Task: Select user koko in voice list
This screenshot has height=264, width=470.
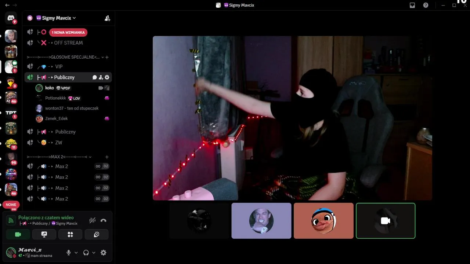Action: tap(72, 88)
